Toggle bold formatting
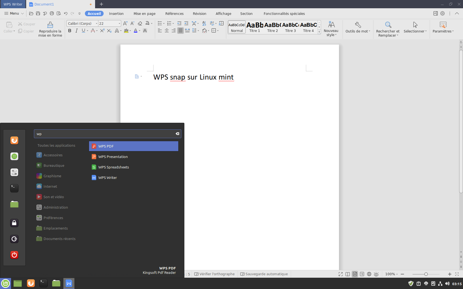This screenshot has width=463, height=289. [x=70, y=31]
